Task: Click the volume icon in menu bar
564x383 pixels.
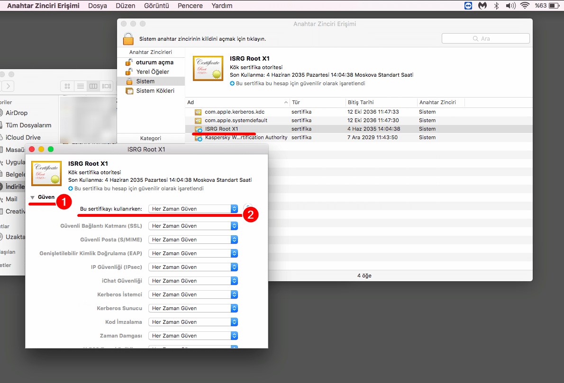Action: tap(510, 6)
